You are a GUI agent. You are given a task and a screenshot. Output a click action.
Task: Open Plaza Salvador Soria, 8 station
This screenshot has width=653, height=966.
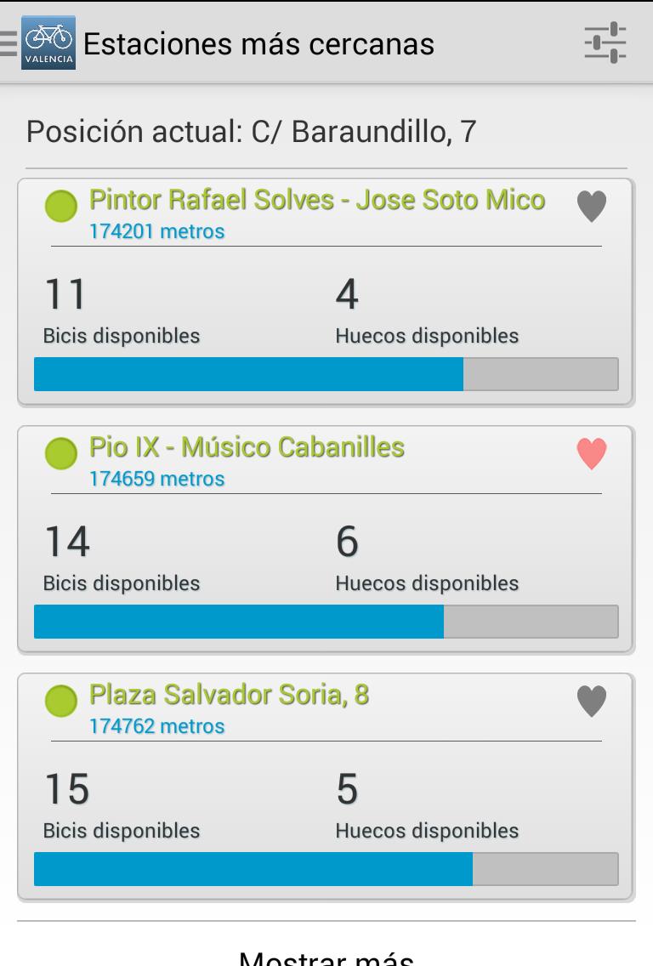pyautogui.click(x=230, y=695)
